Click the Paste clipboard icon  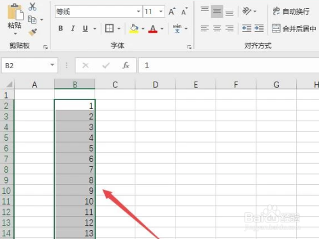pos(15,12)
